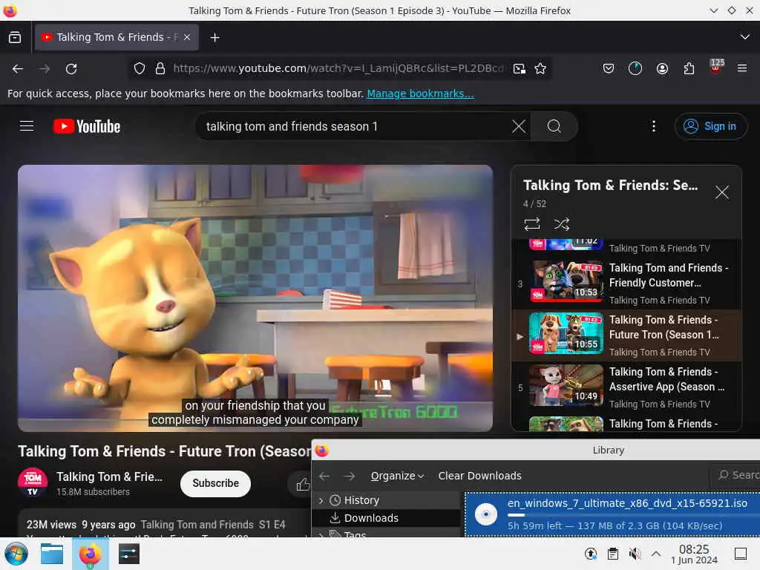Click Library forward arrow

pyautogui.click(x=350, y=476)
